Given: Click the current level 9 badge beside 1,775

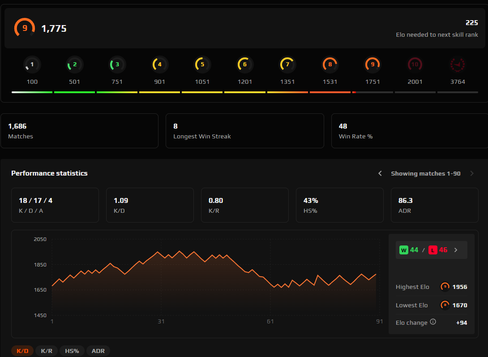Looking at the screenshot, I should coord(25,28).
